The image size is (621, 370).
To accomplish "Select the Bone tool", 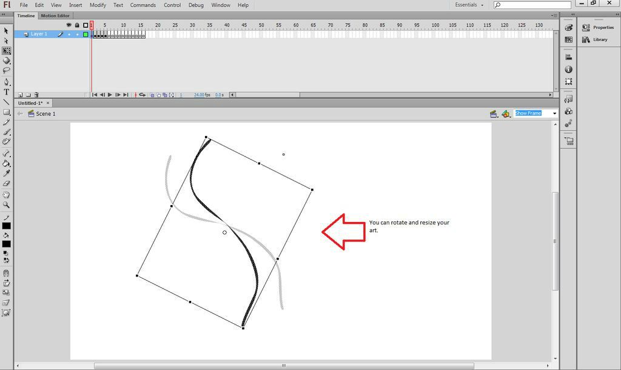I will point(6,153).
